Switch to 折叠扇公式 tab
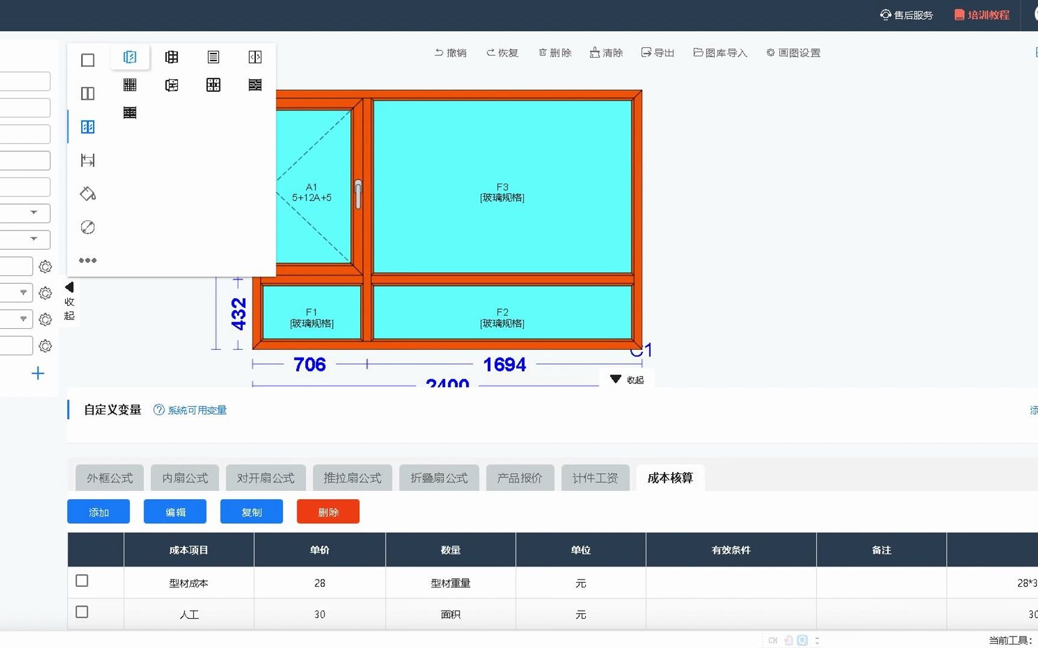 [x=439, y=478]
